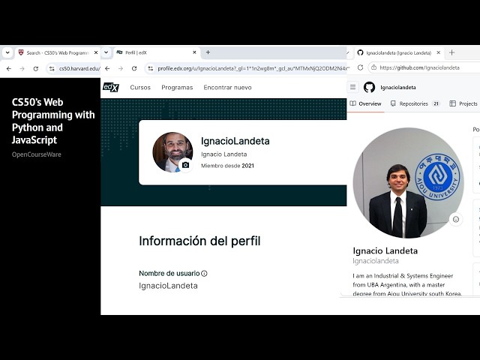Select the IgnacioLandeta username heading

[235, 141]
